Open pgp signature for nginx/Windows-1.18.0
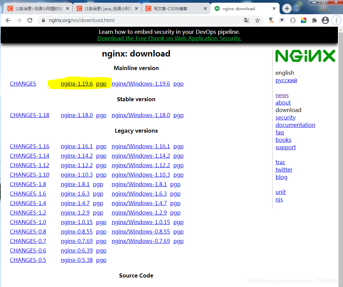Screen dimensions: 343x287 tap(178, 115)
